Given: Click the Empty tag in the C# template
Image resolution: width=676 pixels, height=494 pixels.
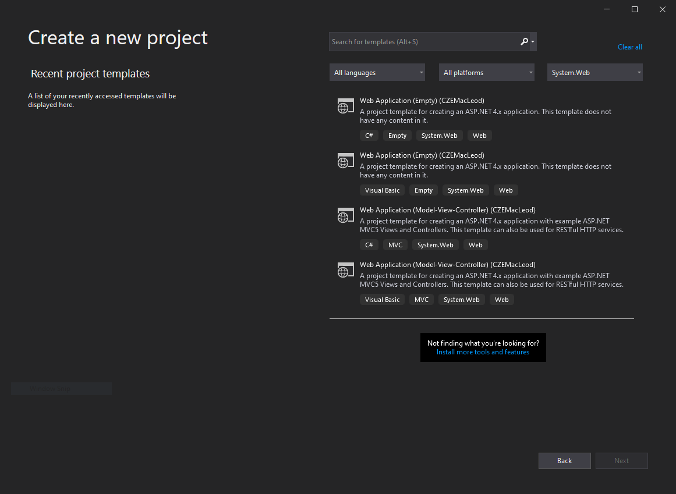Looking at the screenshot, I should click(397, 136).
